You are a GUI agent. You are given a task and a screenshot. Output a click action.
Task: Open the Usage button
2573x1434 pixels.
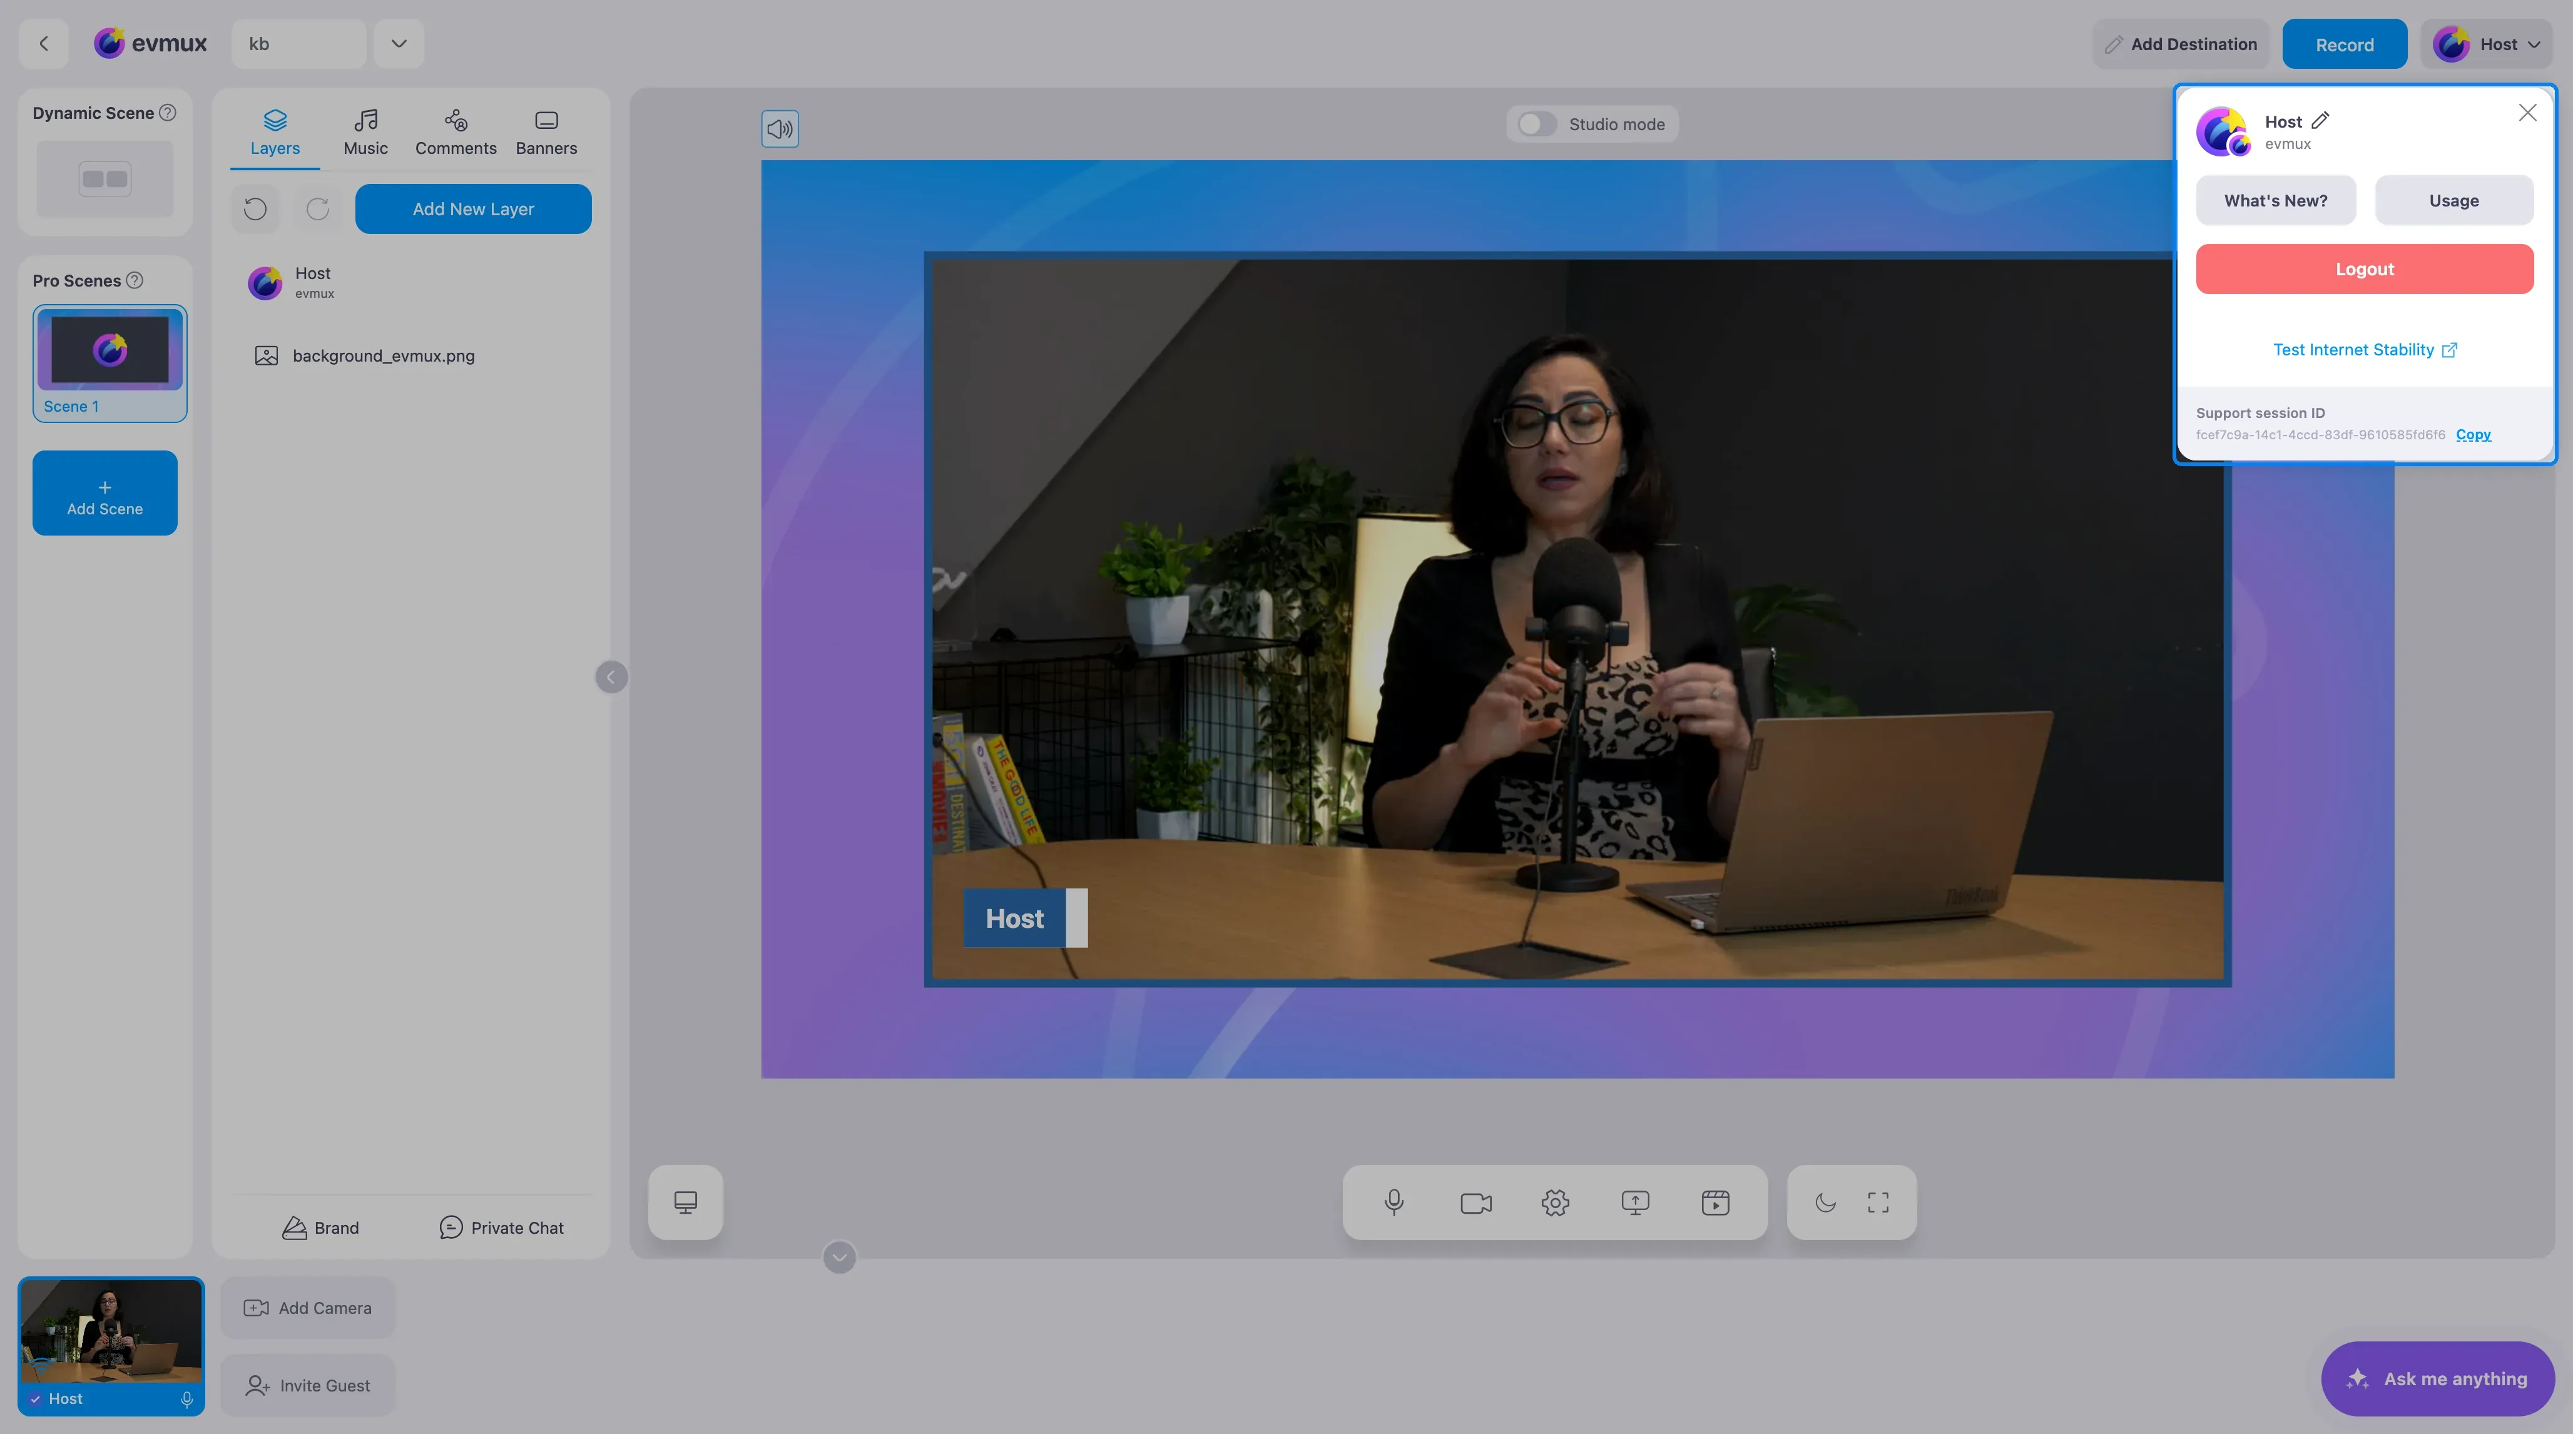pos(2453,201)
